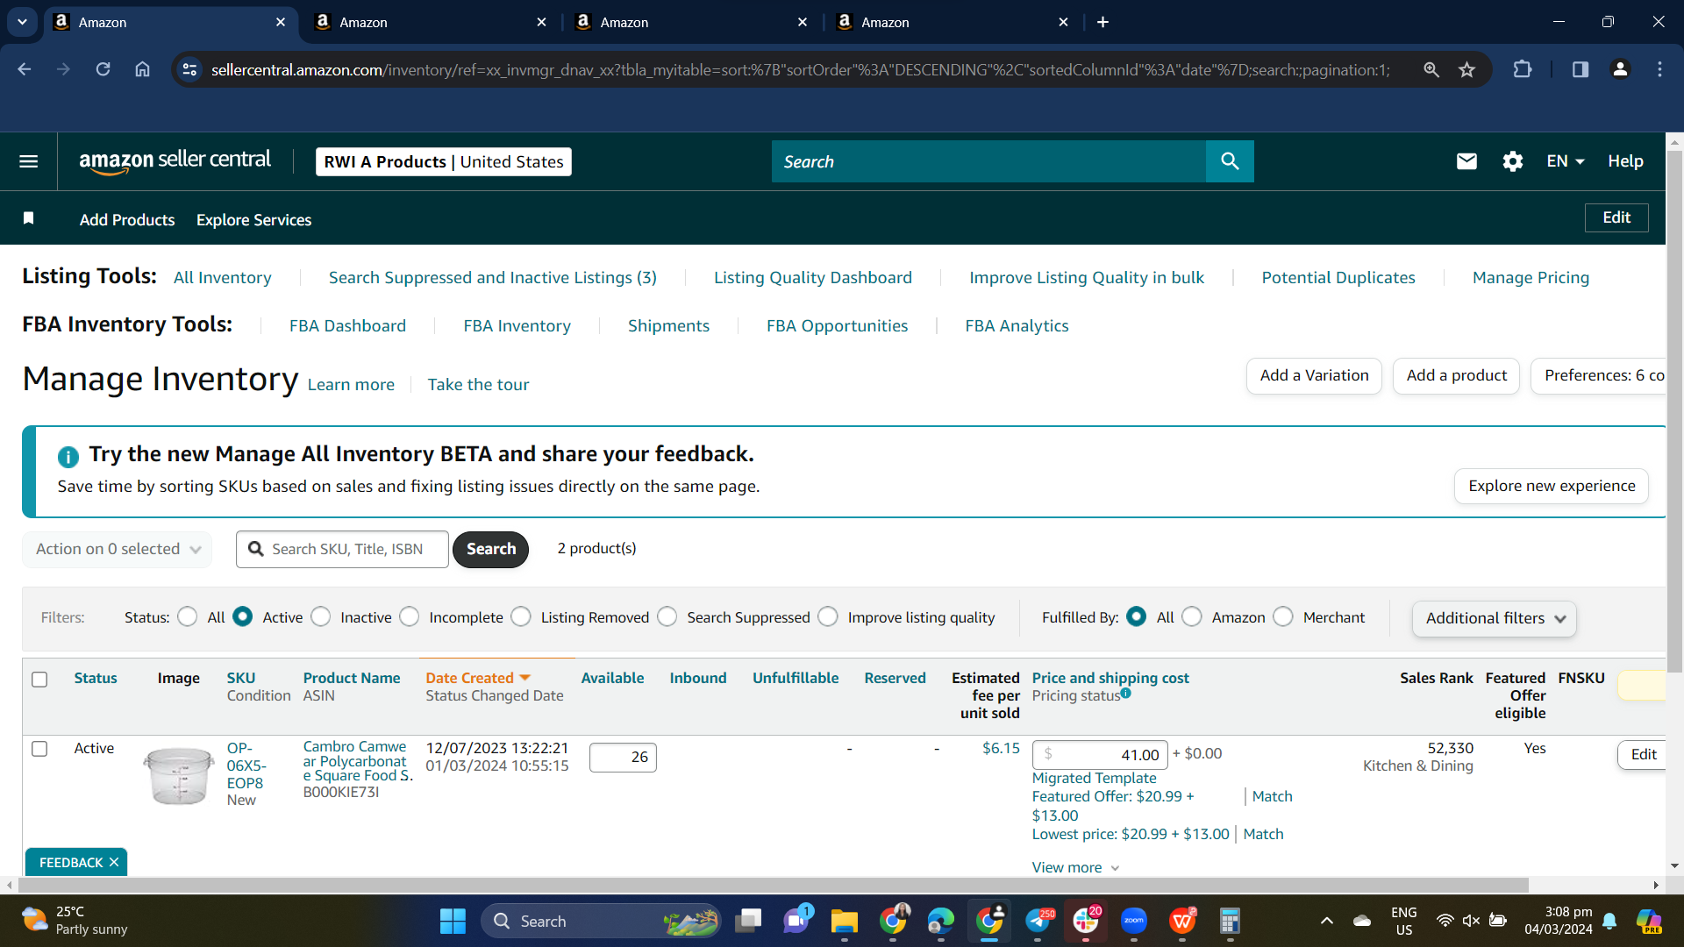Image resolution: width=1684 pixels, height=947 pixels.
Task: Click the zoom magnifier icon in address bar
Action: [1431, 69]
